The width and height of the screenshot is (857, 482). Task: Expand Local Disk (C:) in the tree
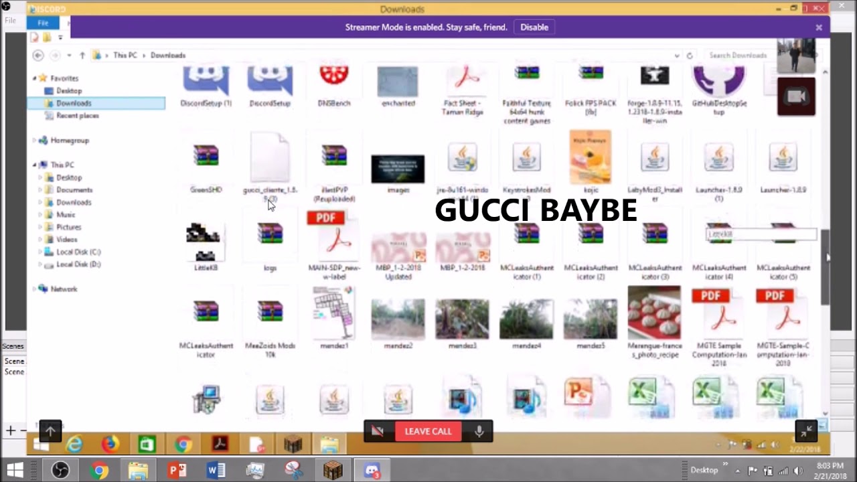pyautogui.click(x=40, y=252)
